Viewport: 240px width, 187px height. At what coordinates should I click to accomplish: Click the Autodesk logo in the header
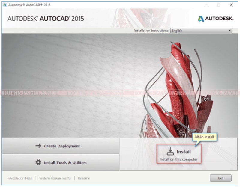tap(216, 19)
